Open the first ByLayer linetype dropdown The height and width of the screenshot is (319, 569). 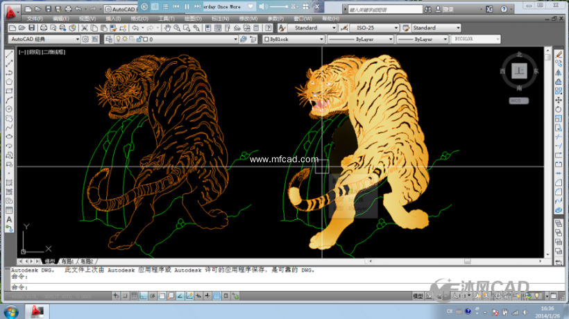click(x=360, y=39)
